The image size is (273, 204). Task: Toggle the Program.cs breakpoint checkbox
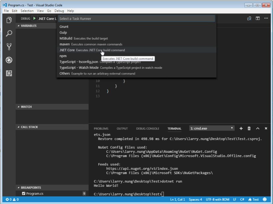click(x=24, y=193)
